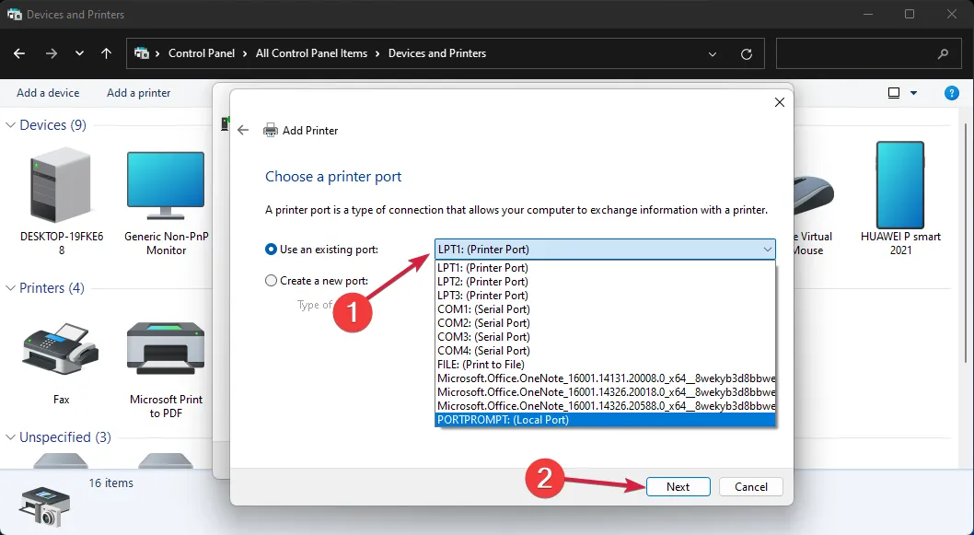Click the back arrow in Add Printer dialog
Image resolution: width=974 pixels, height=535 pixels.
tap(243, 131)
